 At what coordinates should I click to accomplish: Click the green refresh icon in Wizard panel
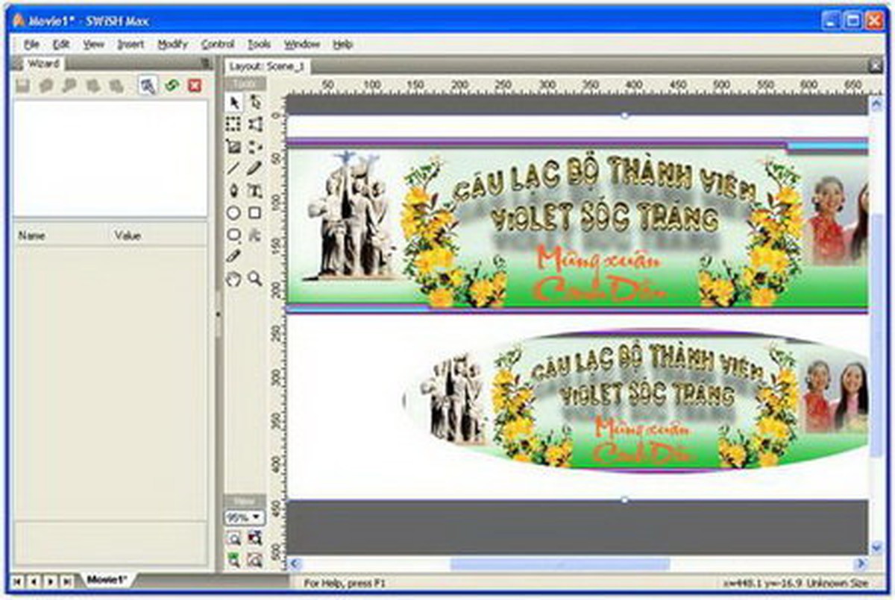[172, 86]
